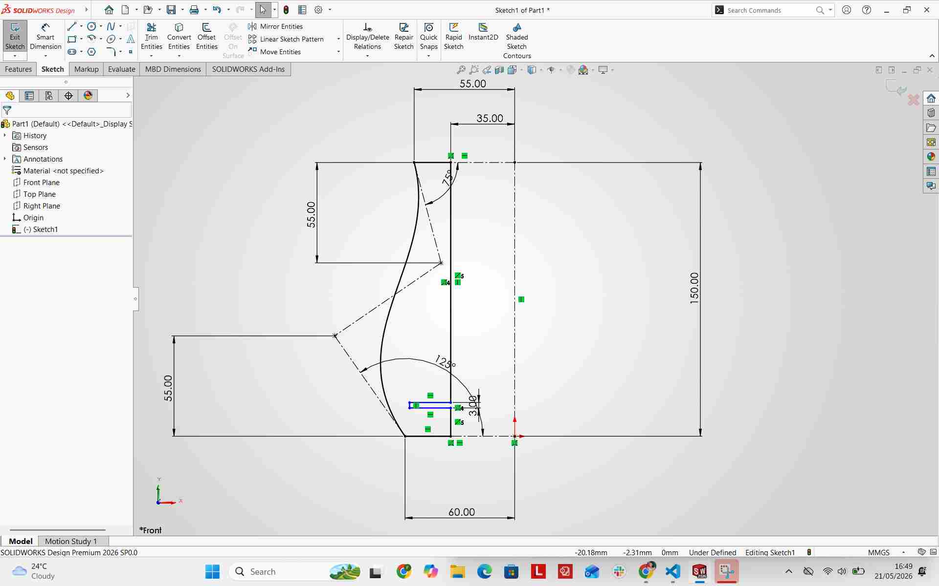Image resolution: width=939 pixels, height=586 pixels.
Task: Open the ConfigurationManager tab
Action: click(x=49, y=96)
